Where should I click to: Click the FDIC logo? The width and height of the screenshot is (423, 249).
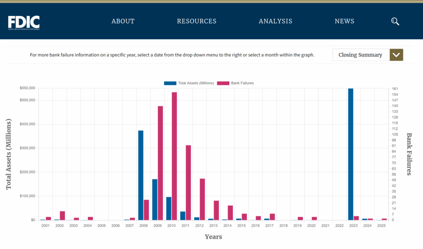[24, 22]
